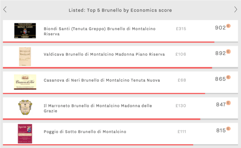Open Biondi Santi Tenuta Greppo Riserva link
This screenshot has width=241, height=148.
point(99,31)
